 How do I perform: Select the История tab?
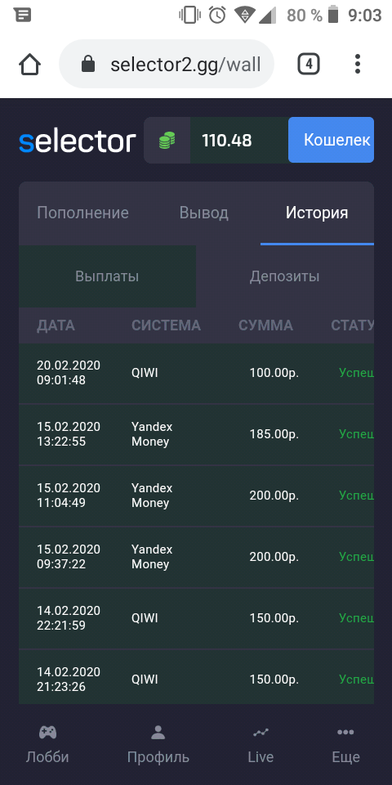click(317, 213)
